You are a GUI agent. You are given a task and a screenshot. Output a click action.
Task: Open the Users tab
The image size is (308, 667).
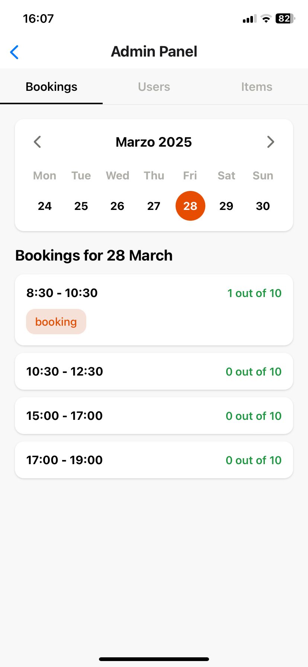(x=154, y=87)
